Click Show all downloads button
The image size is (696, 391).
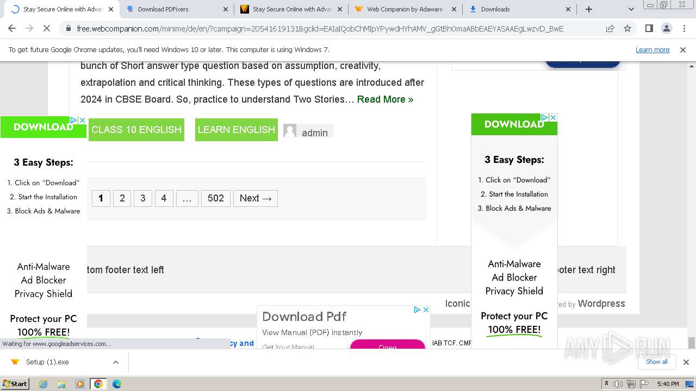click(656, 362)
